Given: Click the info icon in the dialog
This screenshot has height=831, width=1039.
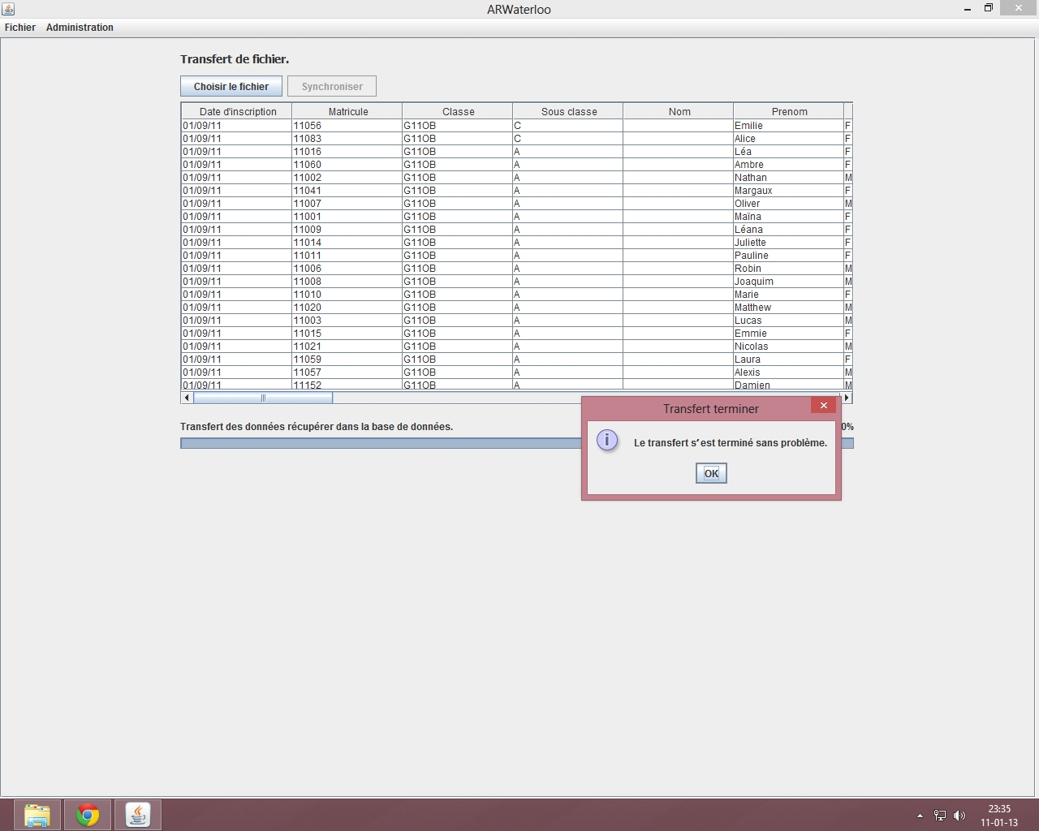Looking at the screenshot, I should [x=607, y=441].
